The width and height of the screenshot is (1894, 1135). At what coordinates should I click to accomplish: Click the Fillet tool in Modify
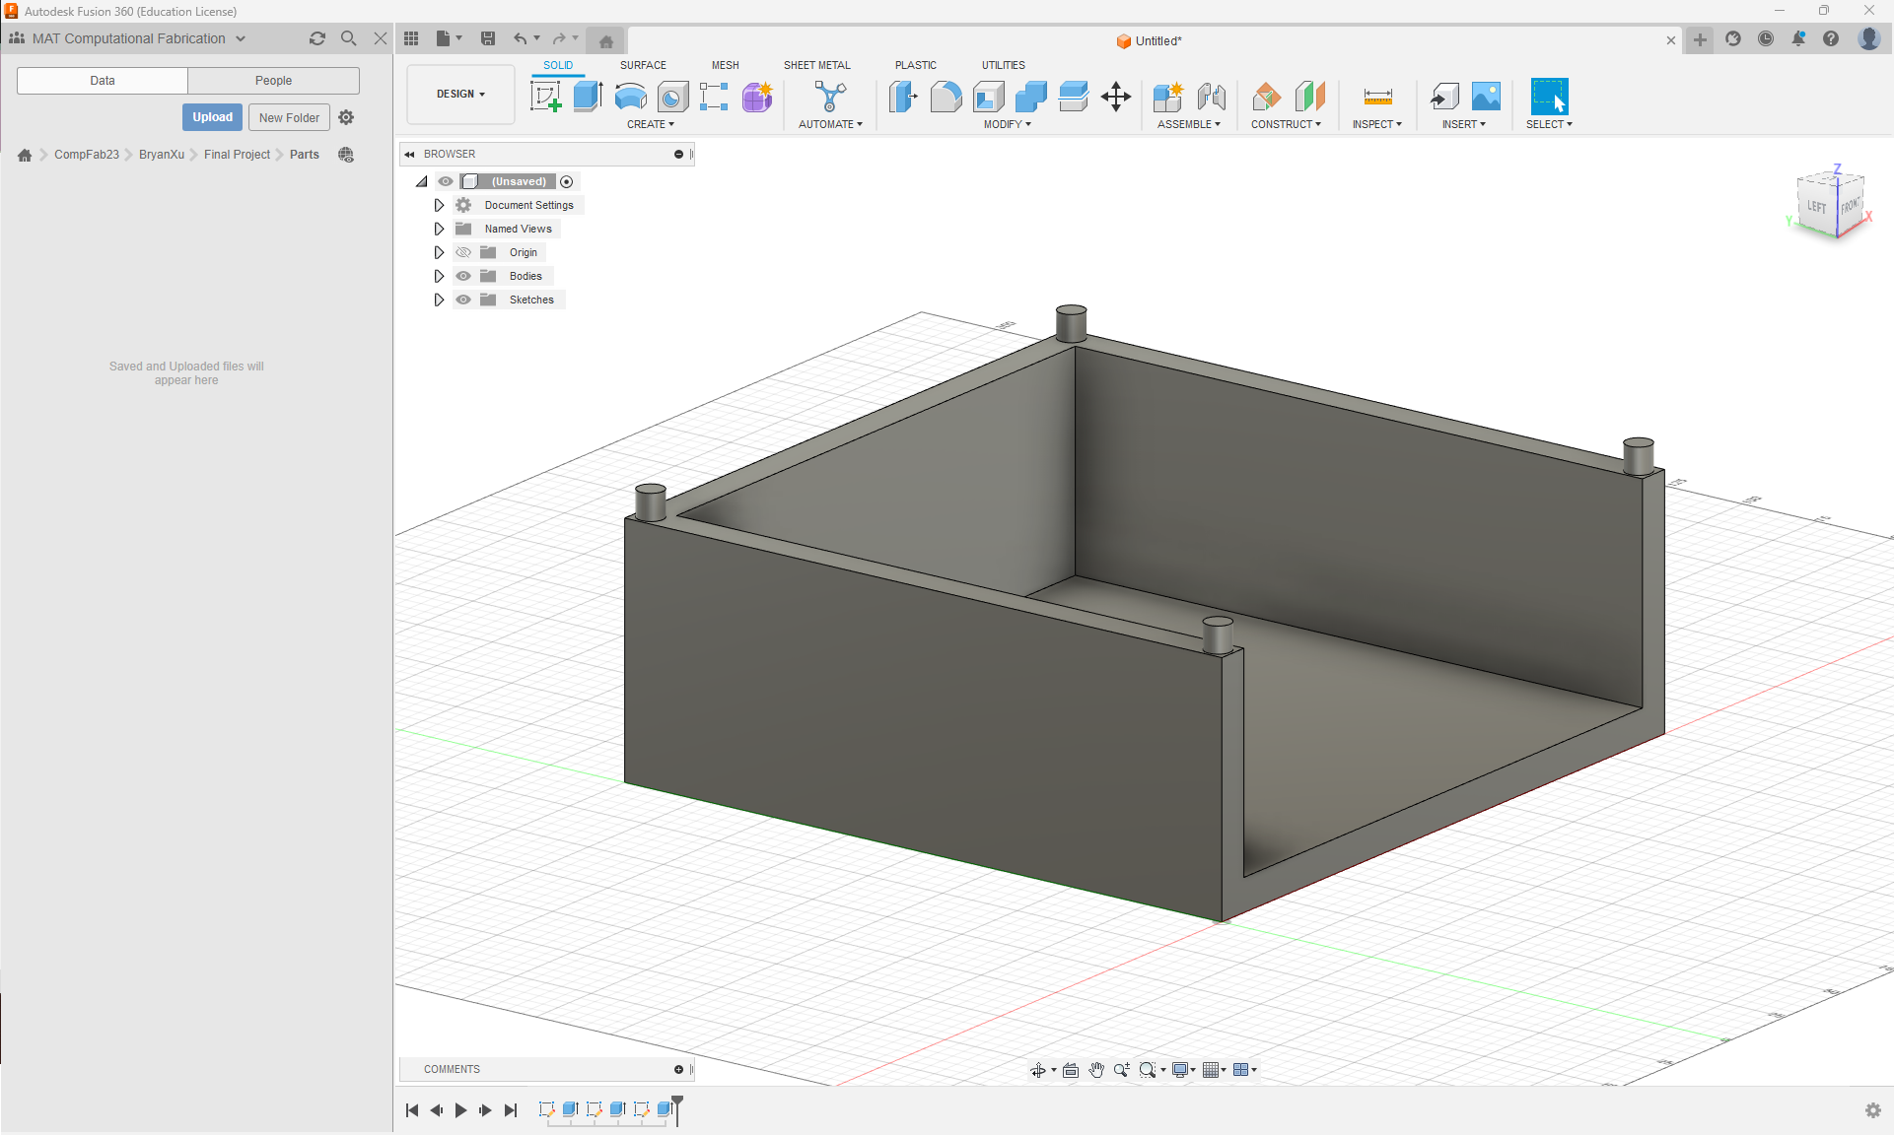click(x=946, y=97)
